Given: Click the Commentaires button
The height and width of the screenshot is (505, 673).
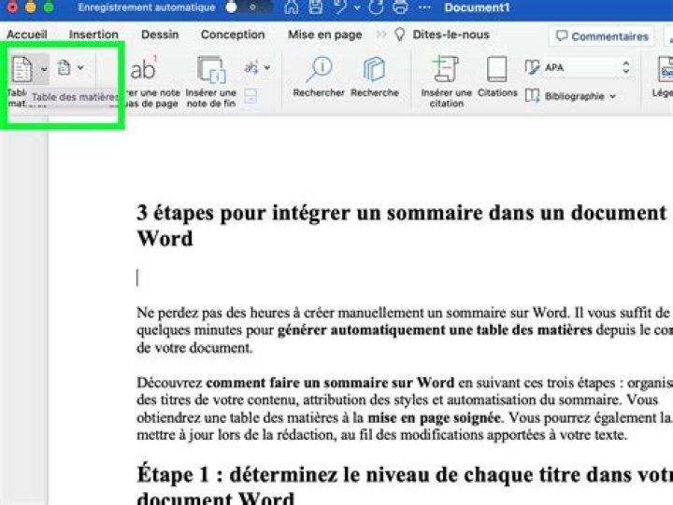Looking at the screenshot, I should tap(601, 36).
